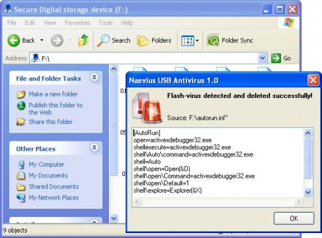This screenshot has width=322, height=238.
Task: Click the line shell\open\Default=1
Action: 161,183
